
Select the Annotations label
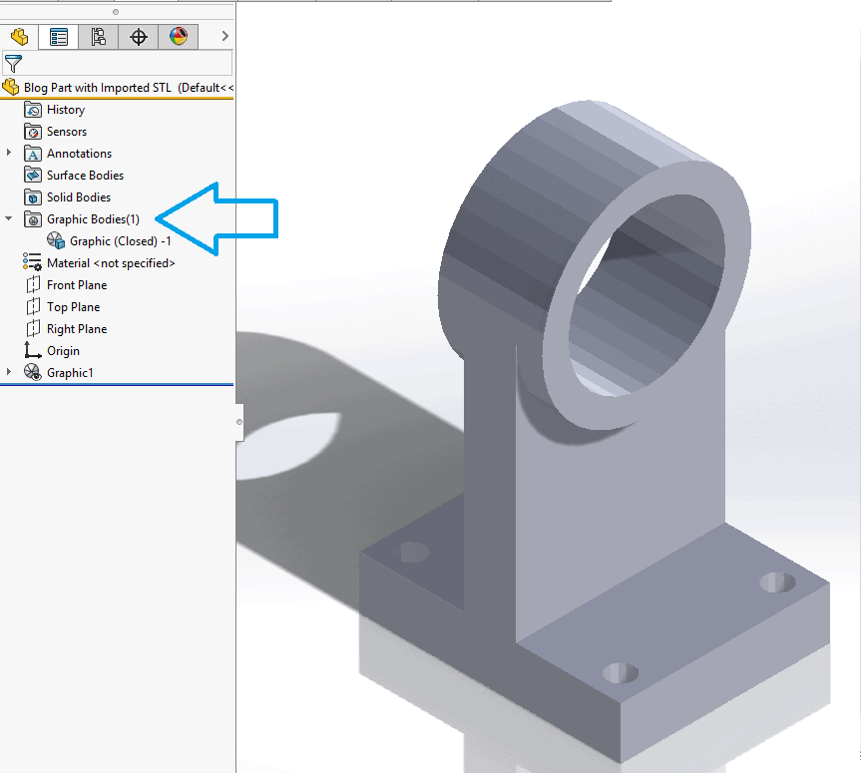point(79,154)
